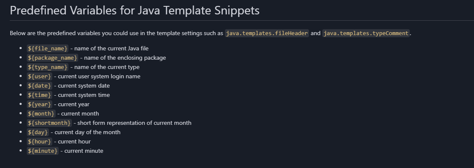474x168 pixels.
Task: Click the ${year} variable code
Action: [x=39, y=105]
